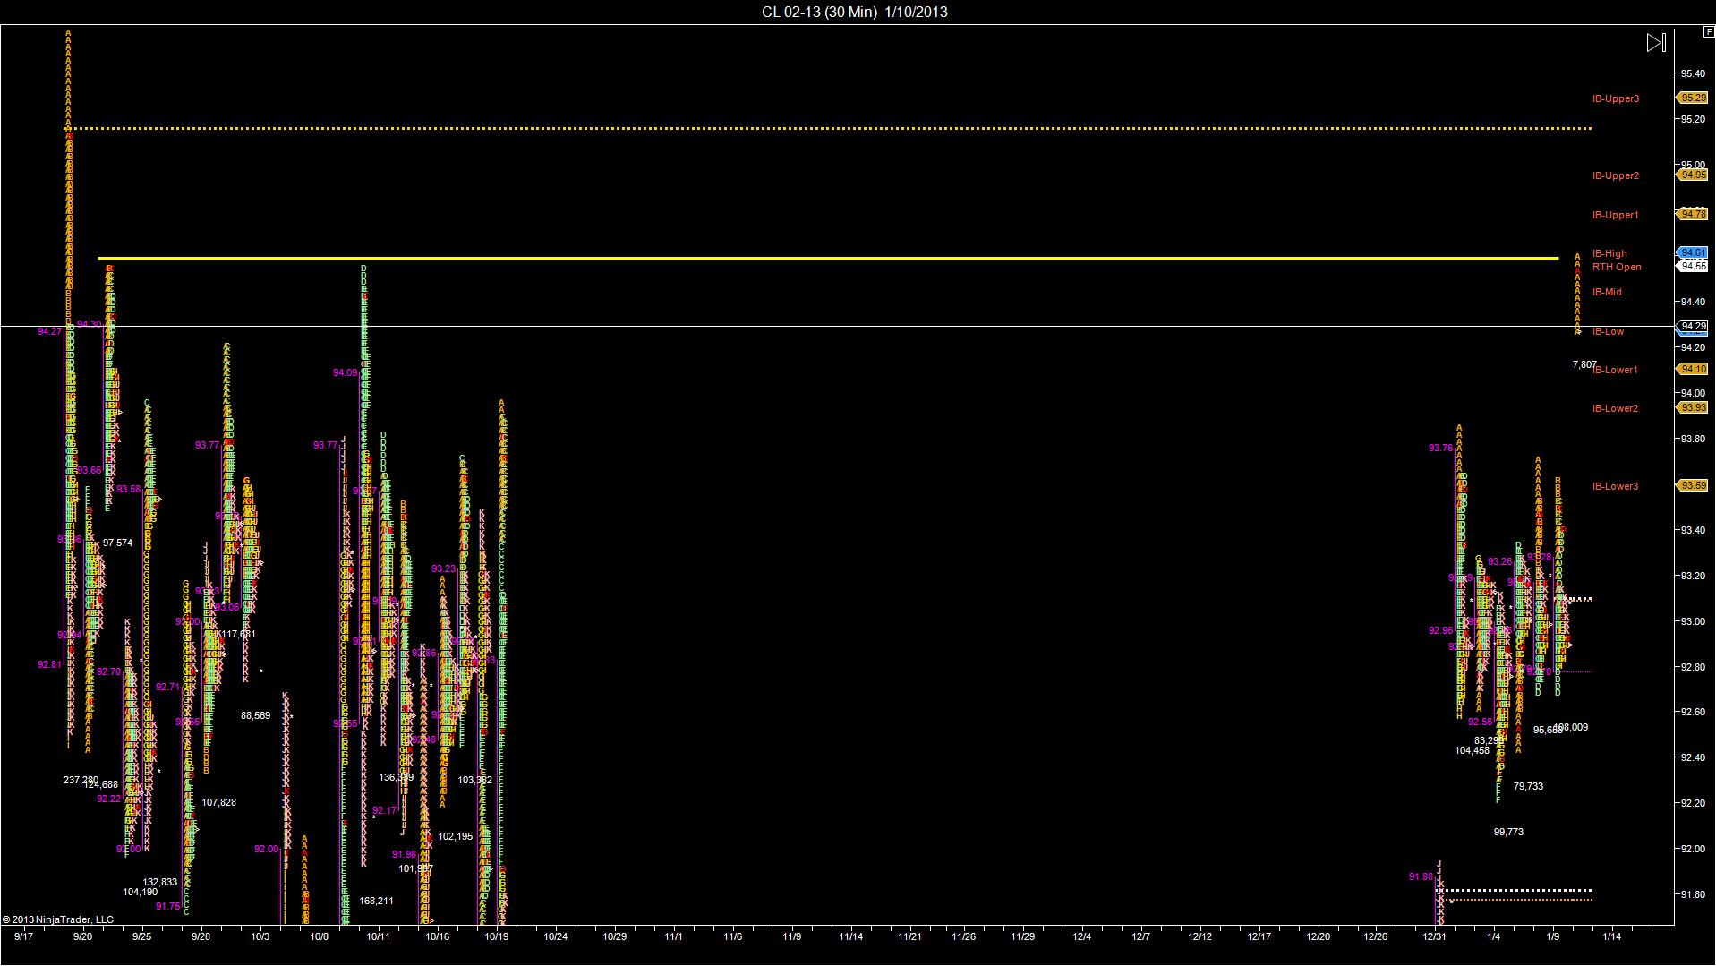1716x966 pixels.
Task: Select the white horizontal price line
Action: (x=837, y=326)
